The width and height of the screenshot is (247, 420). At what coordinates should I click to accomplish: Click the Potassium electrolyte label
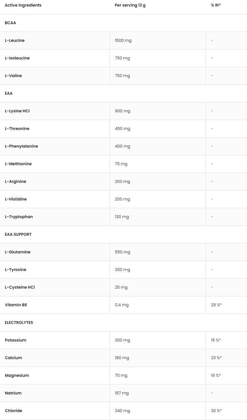(x=16, y=340)
